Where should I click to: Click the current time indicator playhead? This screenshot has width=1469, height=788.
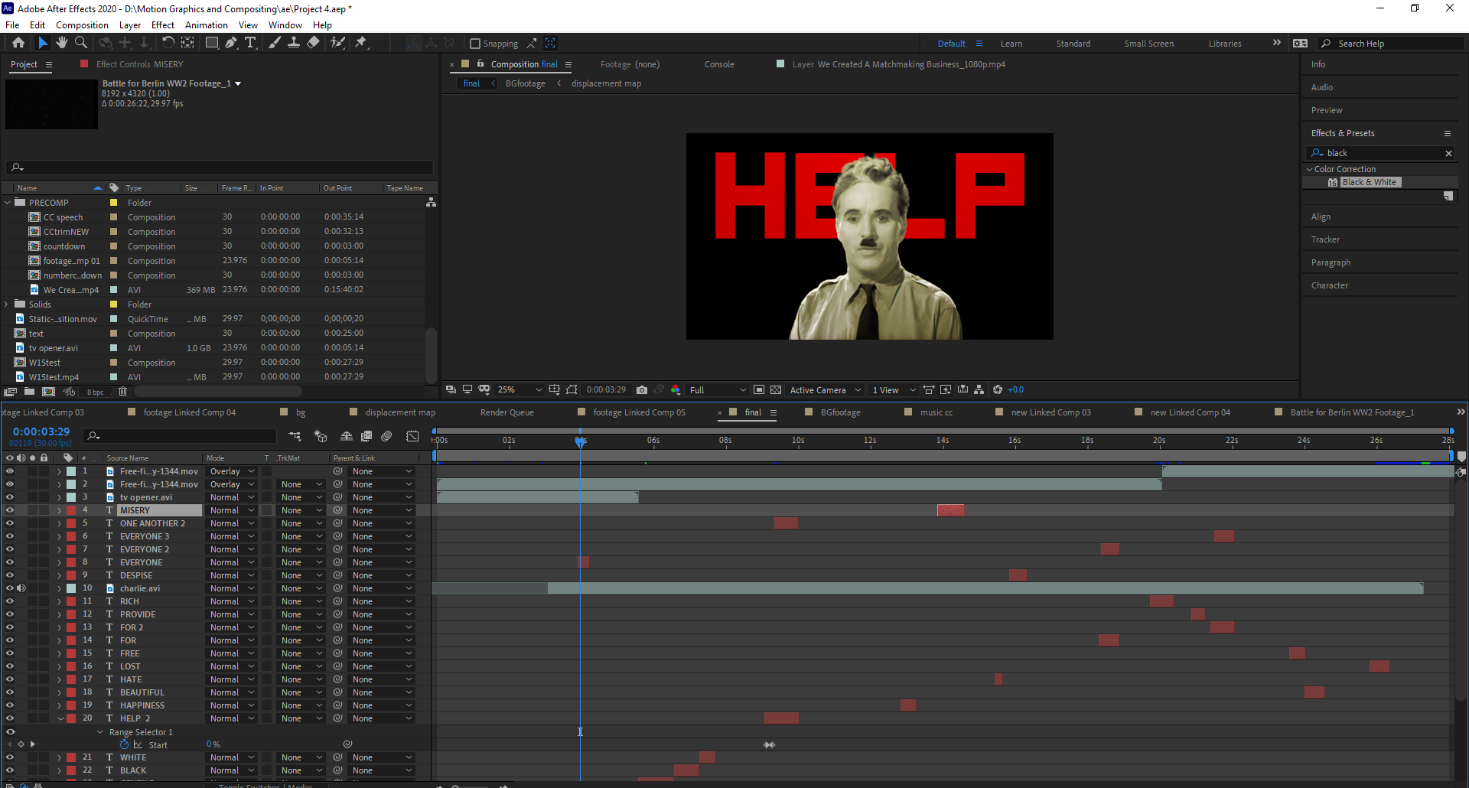point(581,441)
